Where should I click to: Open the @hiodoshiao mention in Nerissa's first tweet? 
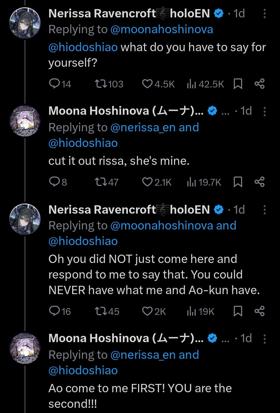(83, 48)
